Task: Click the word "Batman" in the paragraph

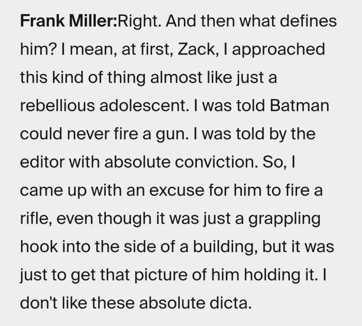Action: (x=299, y=106)
